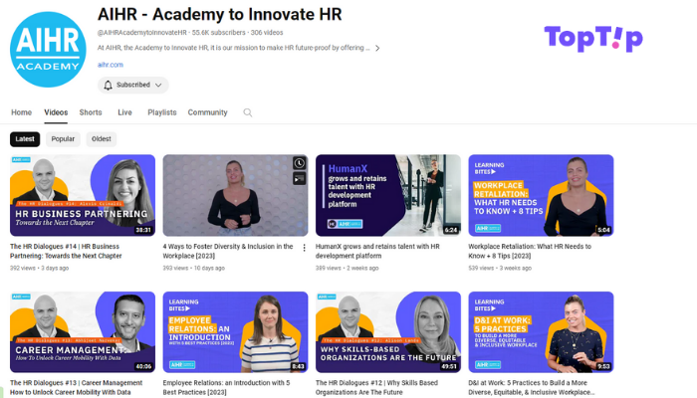Open Employee Relations introduction thumbnail
Viewport: 697px width, 398px height.
click(235, 331)
